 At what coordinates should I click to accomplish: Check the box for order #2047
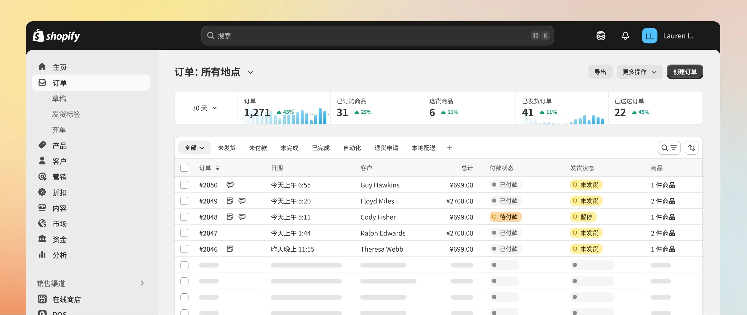(184, 233)
